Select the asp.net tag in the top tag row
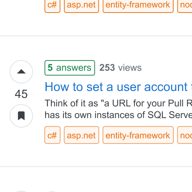 81,6
